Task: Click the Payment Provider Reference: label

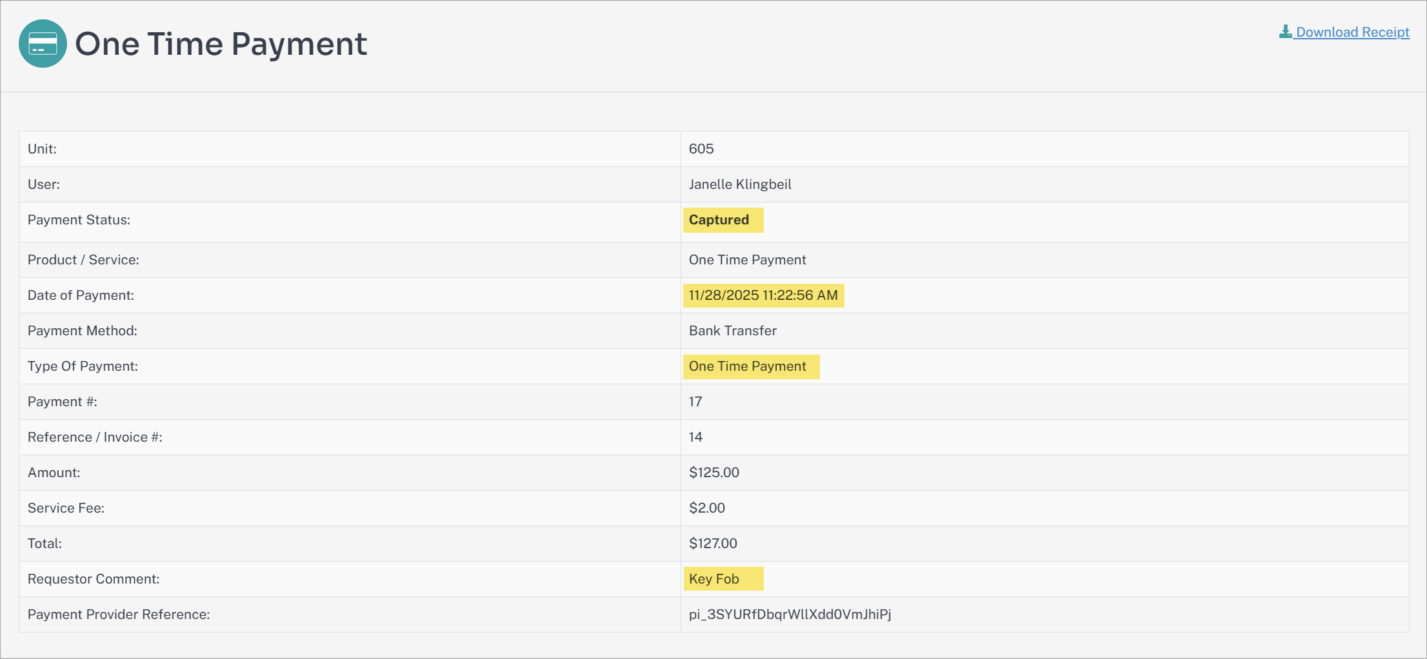Action: pyautogui.click(x=119, y=615)
